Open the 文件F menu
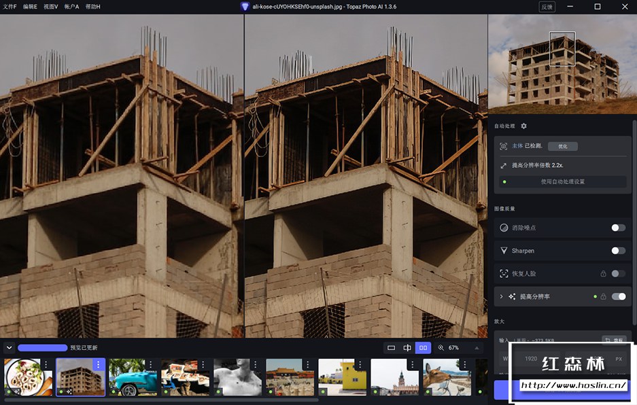This screenshot has height=405, width=637. 10,7
